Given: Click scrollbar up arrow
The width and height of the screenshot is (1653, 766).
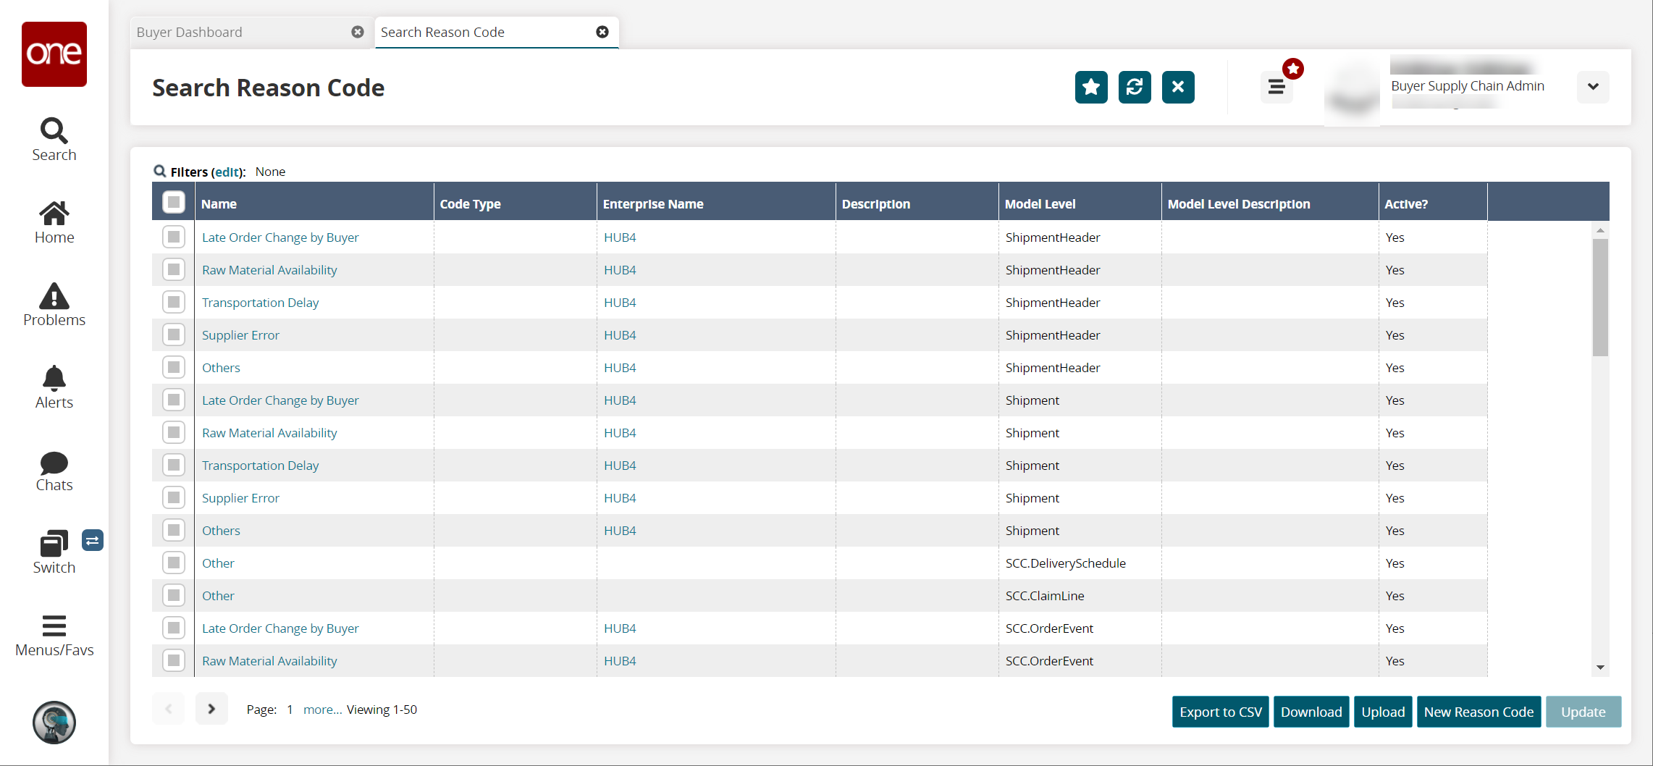Looking at the screenshot, I should (1600, 230).
